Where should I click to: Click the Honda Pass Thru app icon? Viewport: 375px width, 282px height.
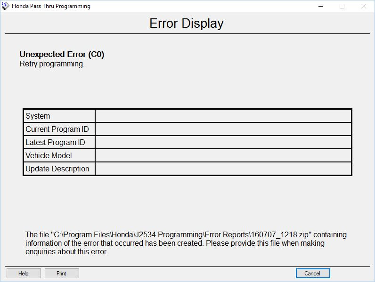tap(5, 6)
